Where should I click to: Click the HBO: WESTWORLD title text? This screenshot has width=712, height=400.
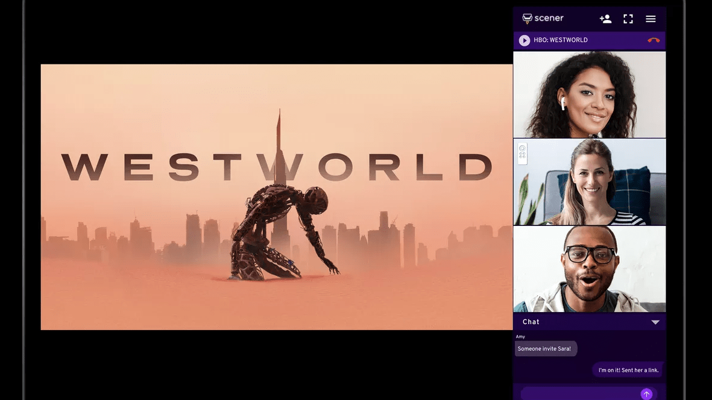560,40
